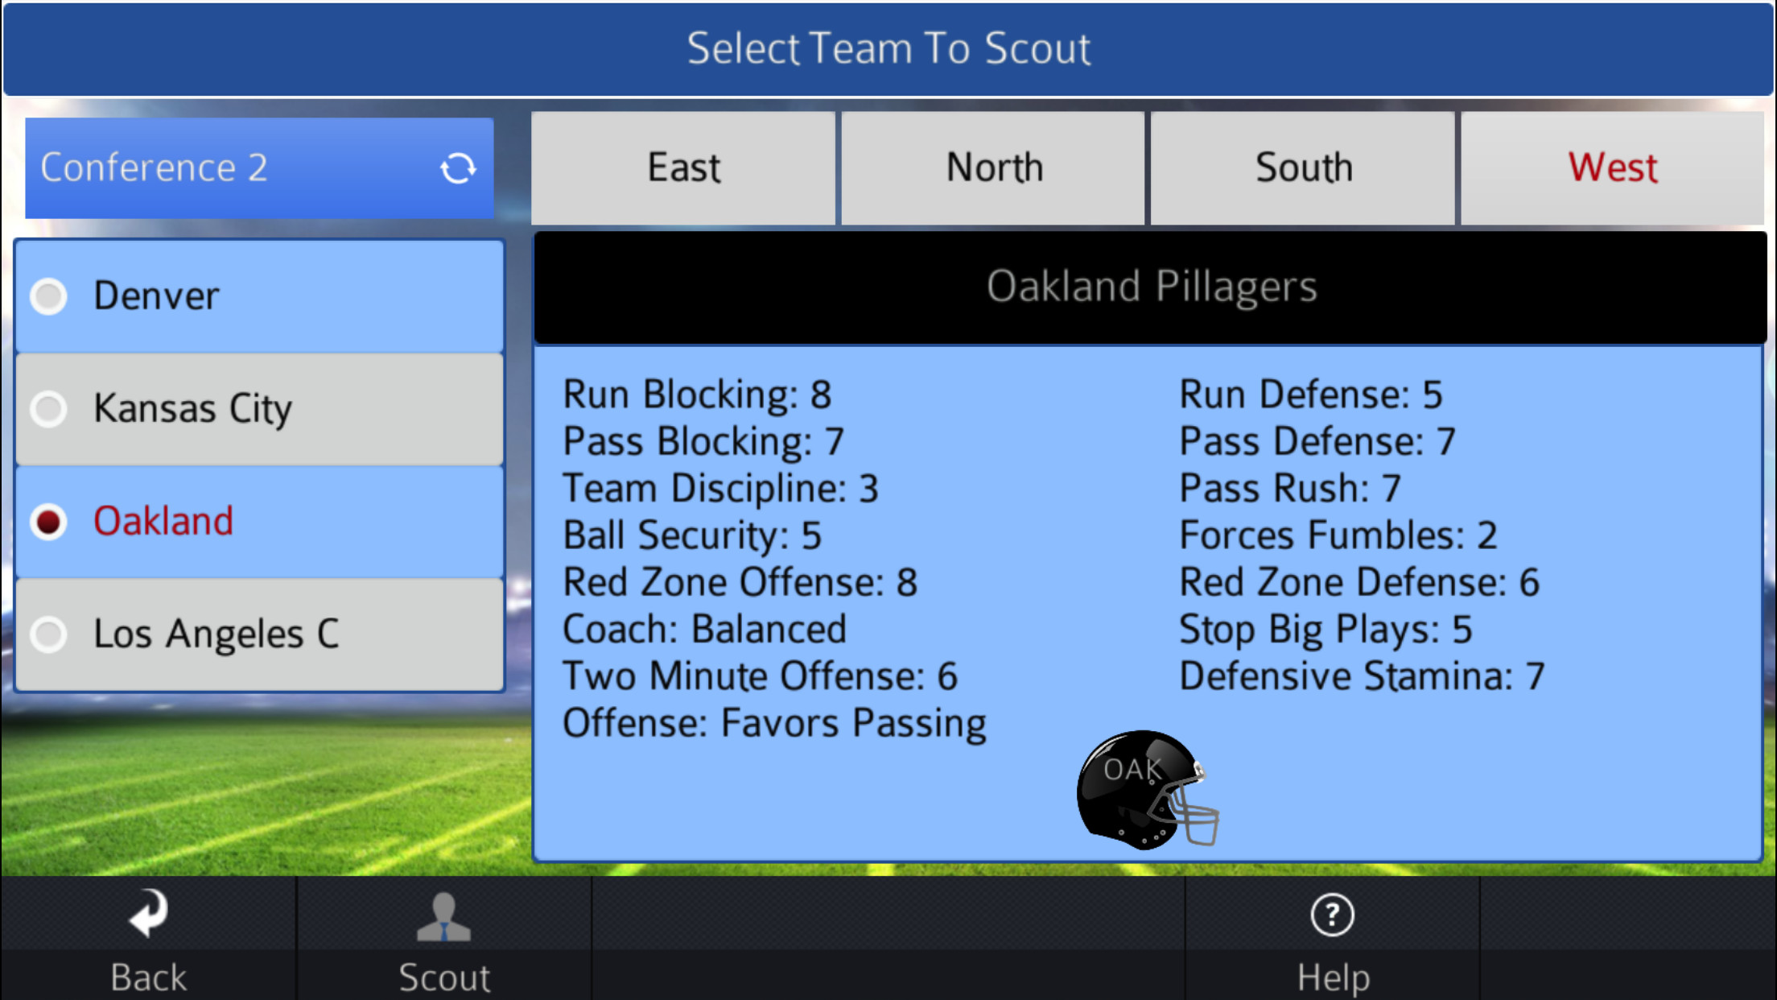
Task: Switch to the North division tab
Action: coord(992,167)
